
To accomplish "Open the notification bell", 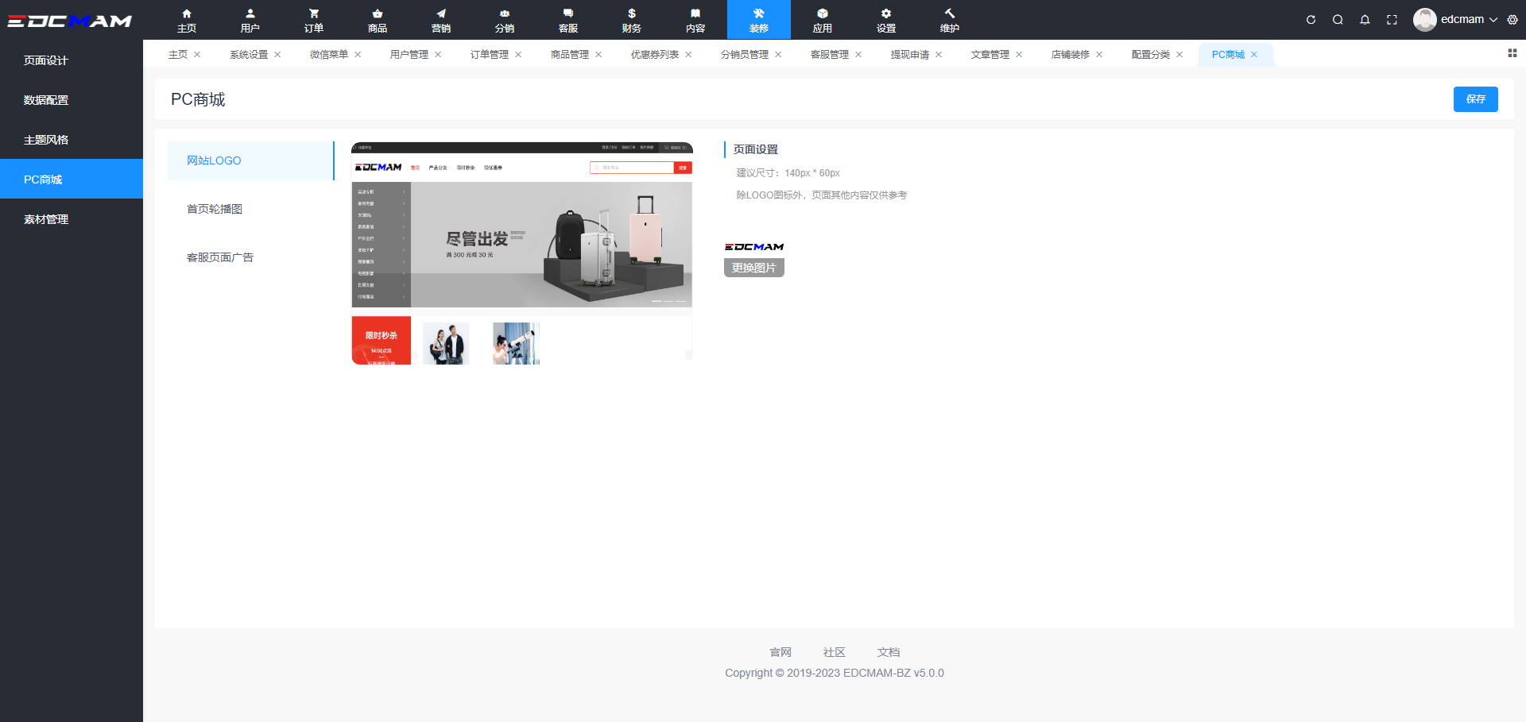I will click(x=1365, y=20).
